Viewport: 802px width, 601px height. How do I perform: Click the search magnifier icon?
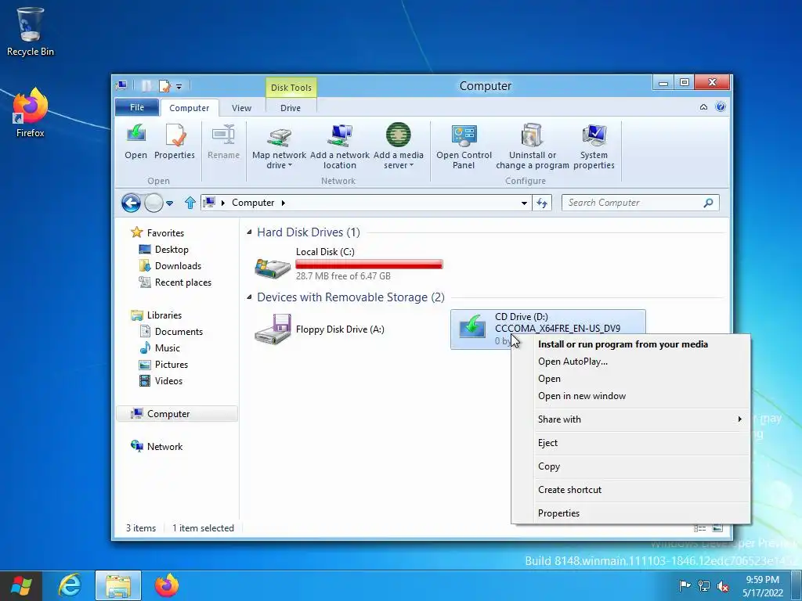coord(708,203)
